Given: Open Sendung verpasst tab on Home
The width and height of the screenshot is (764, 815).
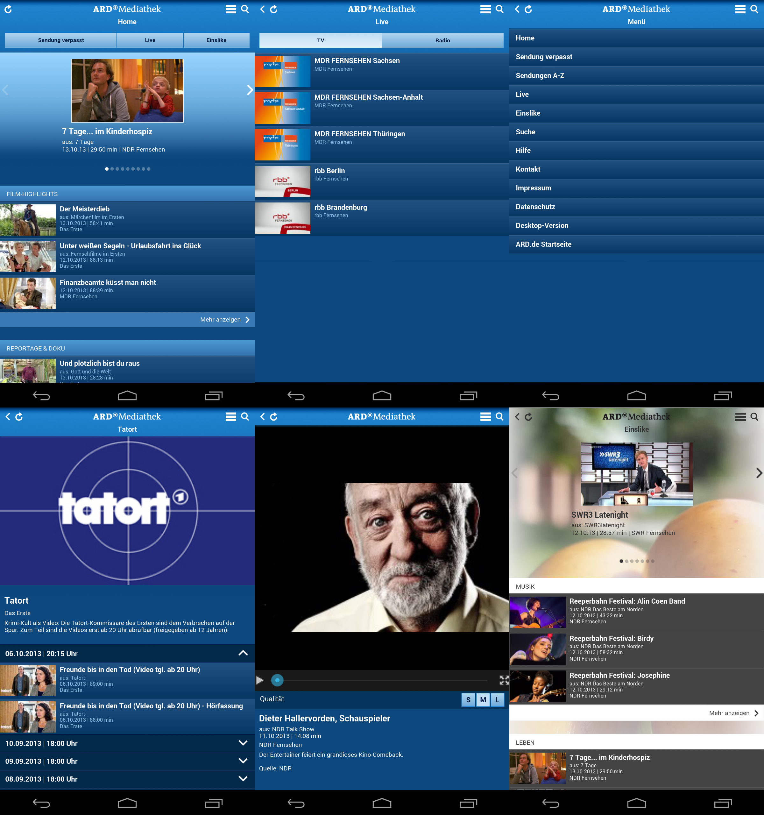Looking at the screenshot, I should coord(61,40).
